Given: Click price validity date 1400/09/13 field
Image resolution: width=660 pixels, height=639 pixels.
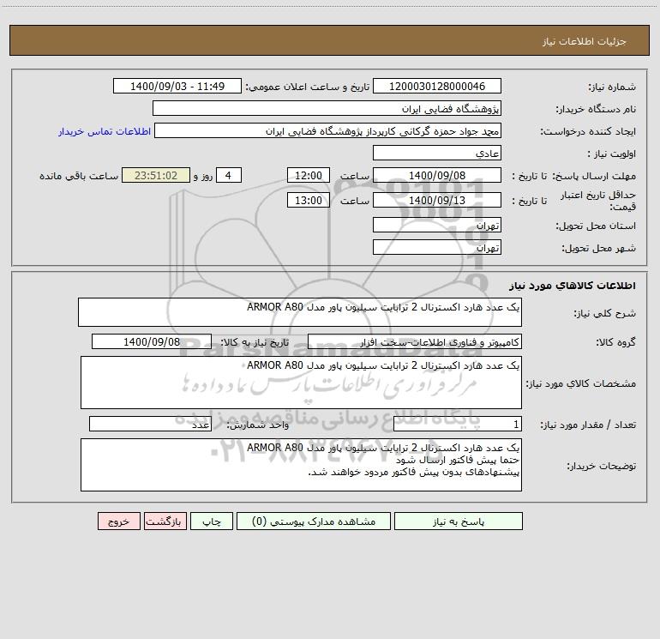Looking at the screenshot, I should click(437, 200).
